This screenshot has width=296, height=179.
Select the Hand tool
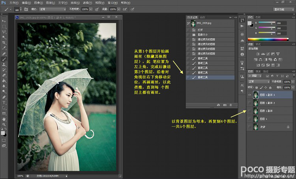point(4,119)
